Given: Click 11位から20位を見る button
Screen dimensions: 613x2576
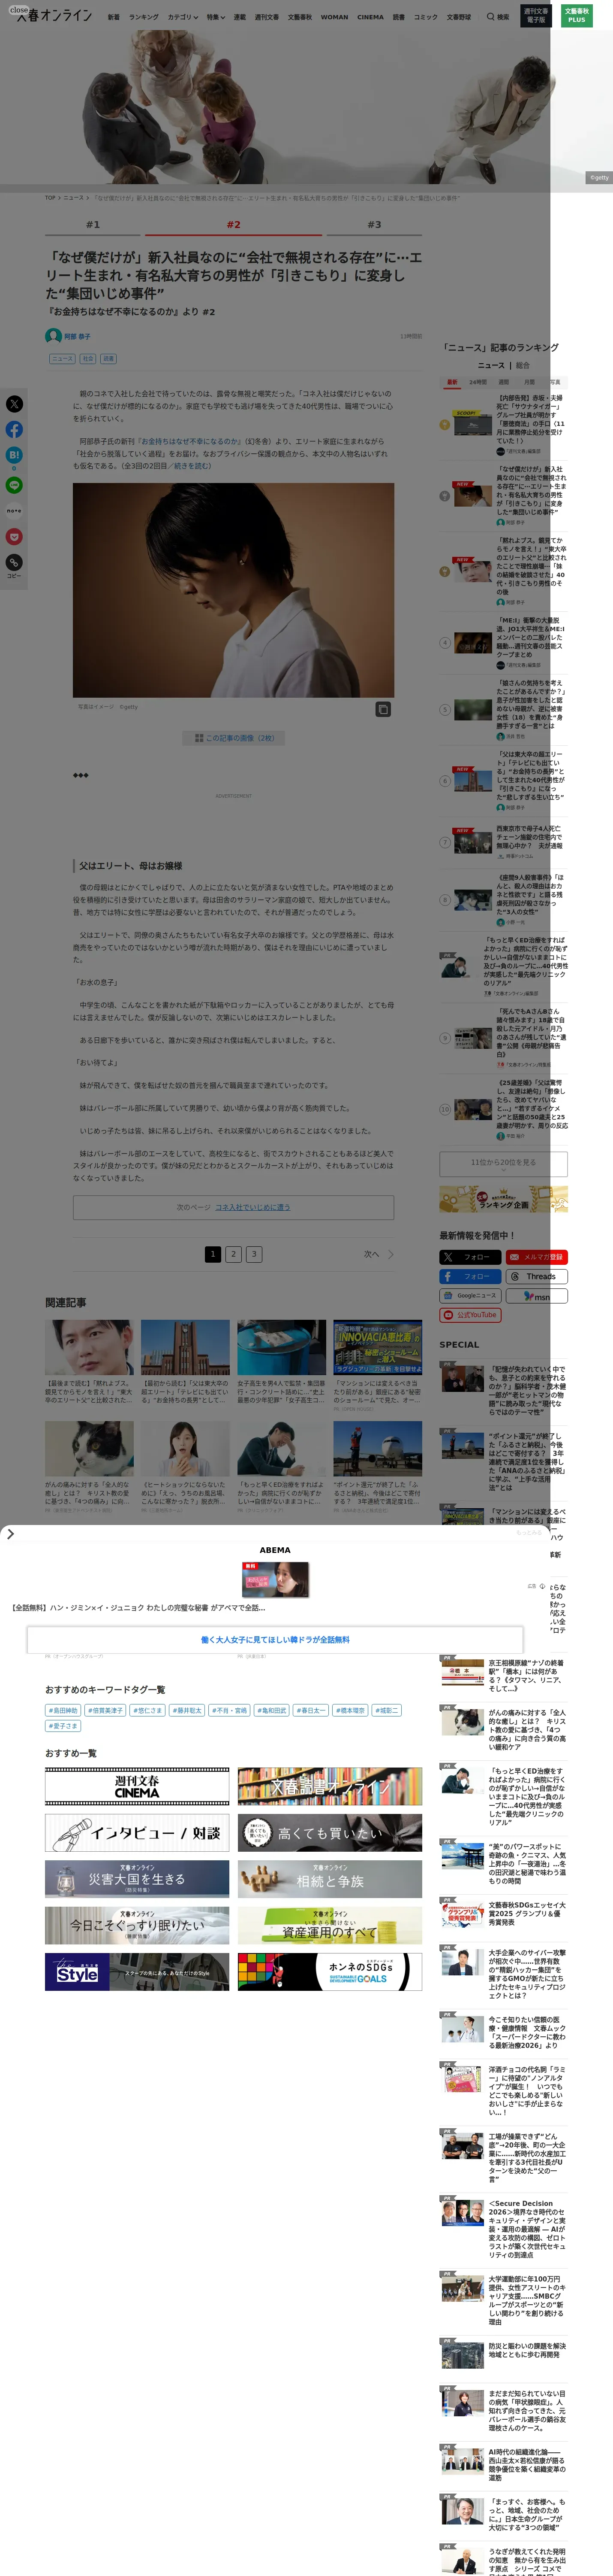Looking at the screenshot, I should tap(503, 1163).
